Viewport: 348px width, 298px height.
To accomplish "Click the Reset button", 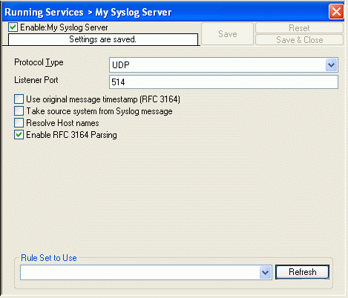I will [x=299, y=28].
